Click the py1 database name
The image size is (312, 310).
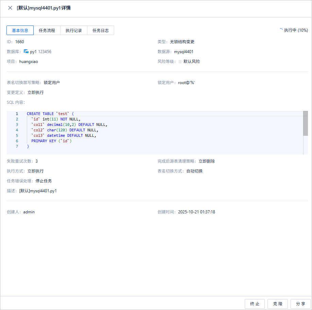(x=33, y=52)
